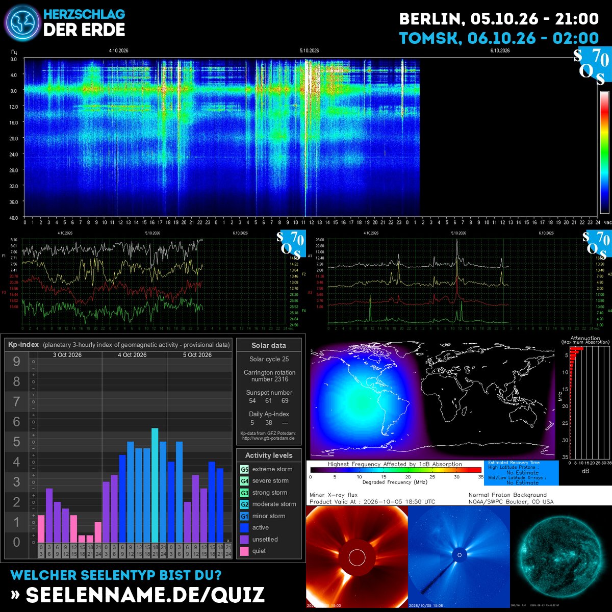Viewport: 612px width, 612px height.
Task: Click the '3 Oct 2026' column header
Action: point(67,355)
